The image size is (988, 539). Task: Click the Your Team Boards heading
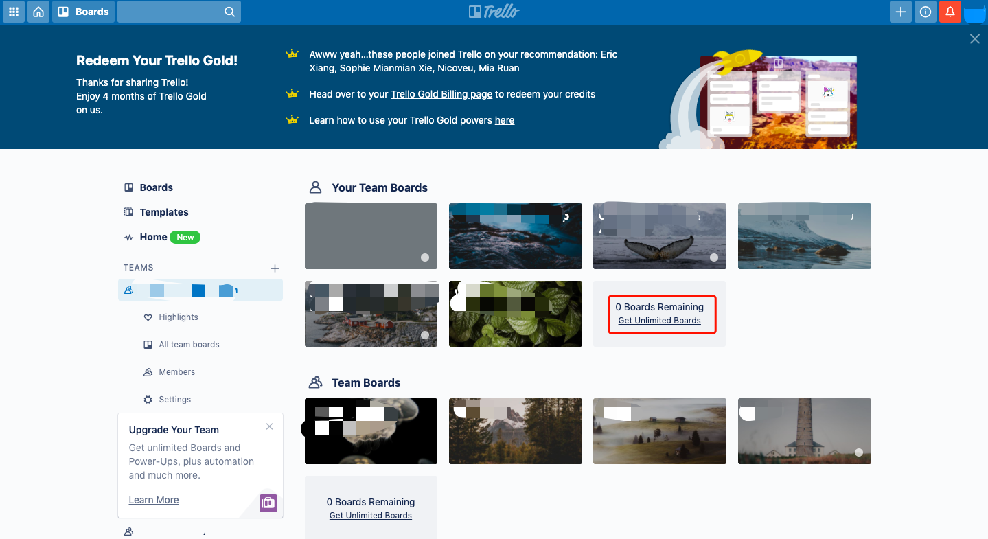click(x=380, y=187)
